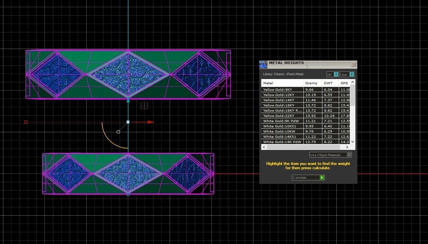Click the 10.19 grams value
This screenshot has height=244, width=428.
pos(311,95)
